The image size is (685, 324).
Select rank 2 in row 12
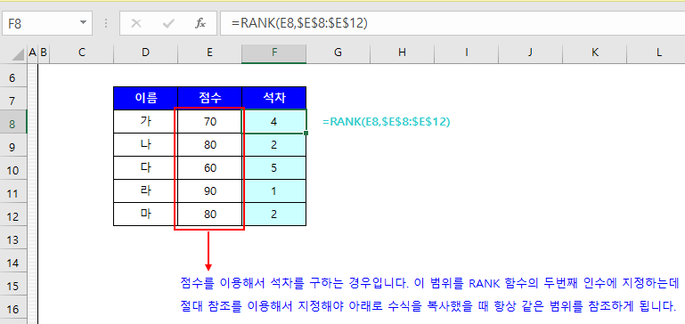tap(274, 214)
